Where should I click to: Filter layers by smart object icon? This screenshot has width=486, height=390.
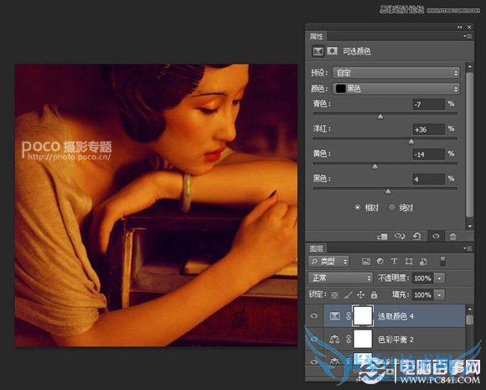point(423,262)
